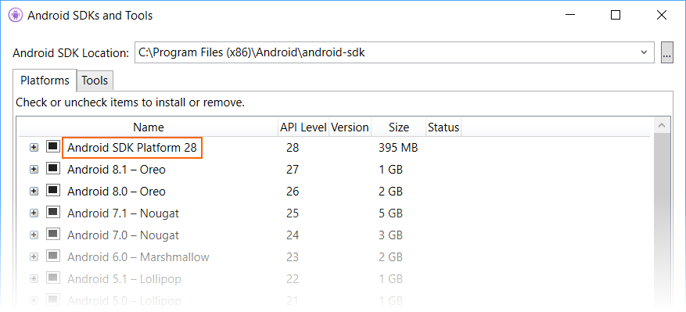Switch to the Tools tab

(x=95, y=81)
